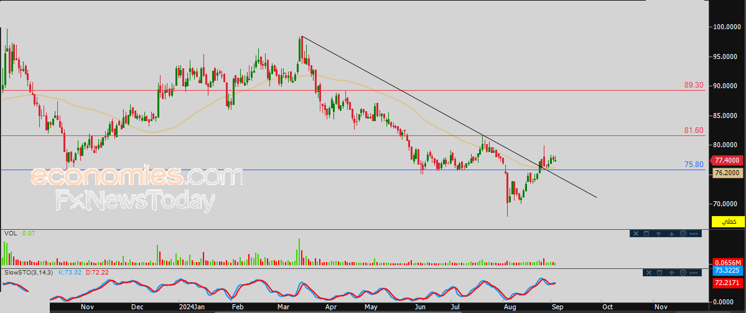The width and height of the screenshot is (746, 313).
Task: Click the Aug timeline label
Action: tap(510, 307)
